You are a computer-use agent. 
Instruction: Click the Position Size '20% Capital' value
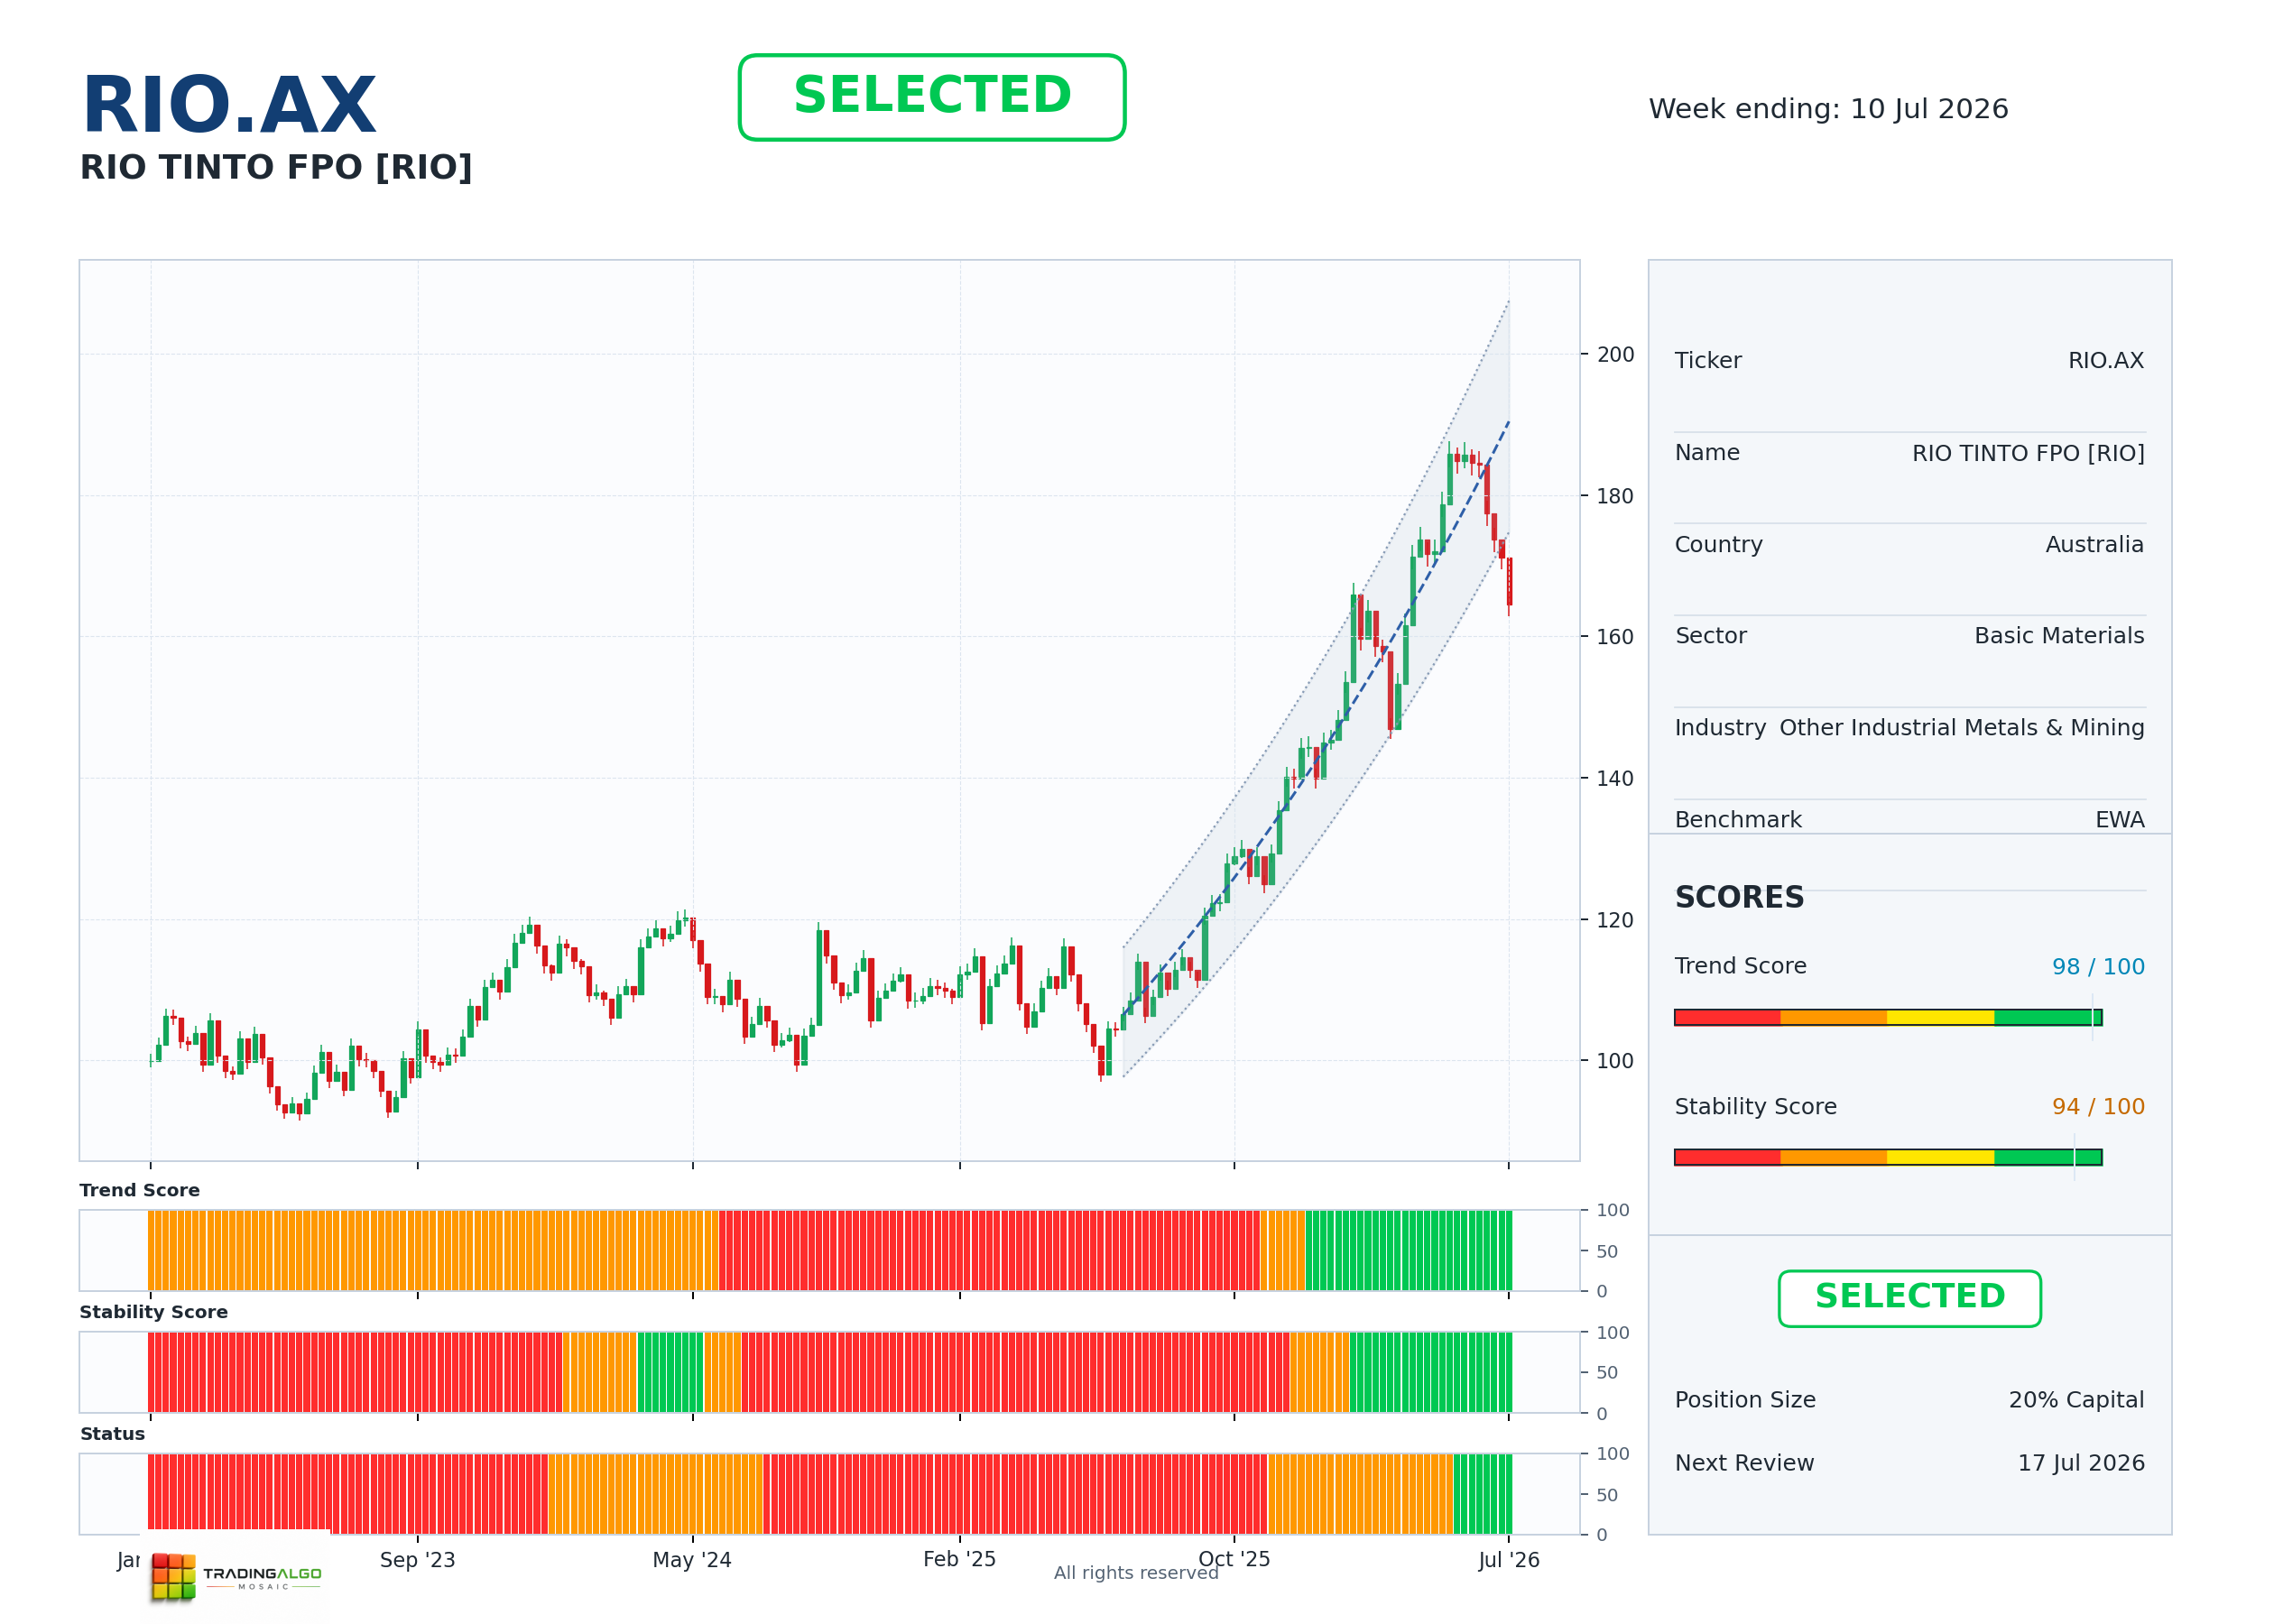(x=2076, y=1400)
